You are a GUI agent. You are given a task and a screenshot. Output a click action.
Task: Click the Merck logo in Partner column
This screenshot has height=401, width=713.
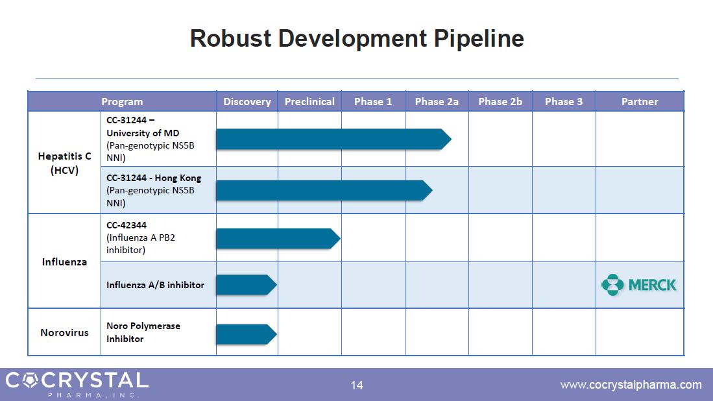coord(639,285)
